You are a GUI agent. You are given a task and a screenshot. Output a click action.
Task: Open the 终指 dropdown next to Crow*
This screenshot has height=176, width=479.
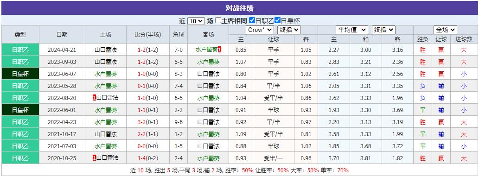289,30
